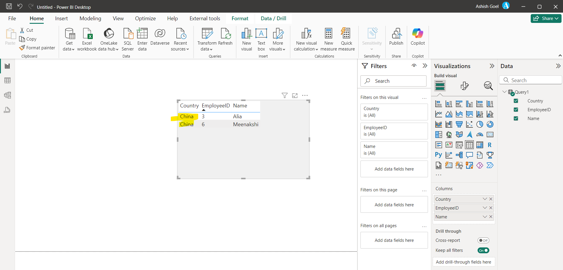Select the Table visual icon
This screenshot has height=270, width=563.
point(469,145)
